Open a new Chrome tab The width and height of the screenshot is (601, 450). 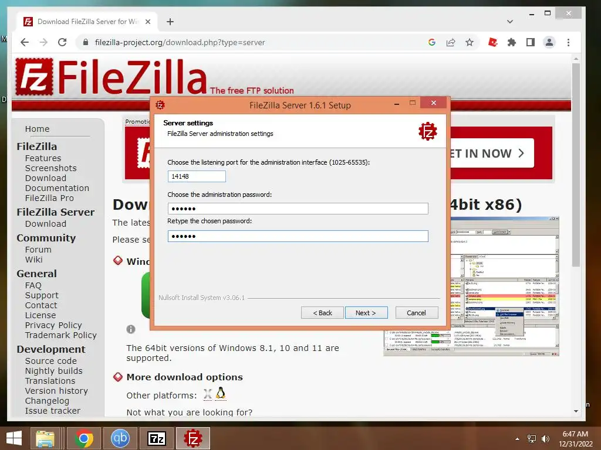pos(170,22)
